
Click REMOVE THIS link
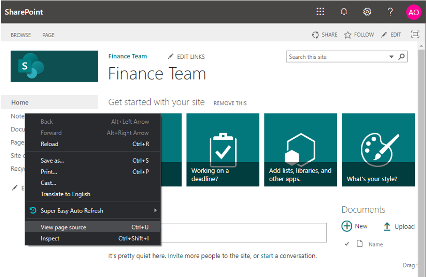[x=230, y=103]
